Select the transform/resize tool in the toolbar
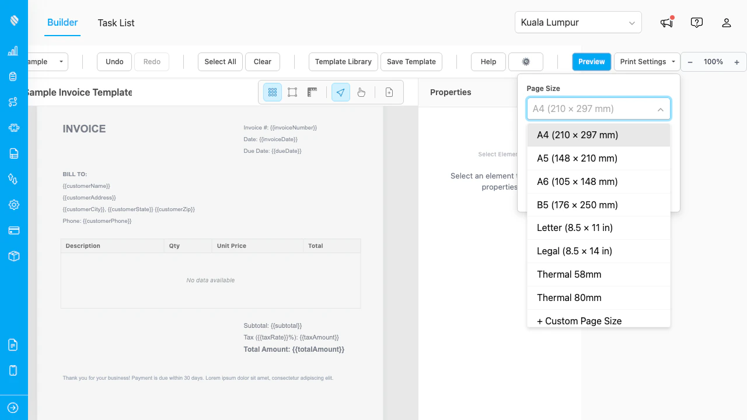 pyautogui.click(x=292, y=92)
